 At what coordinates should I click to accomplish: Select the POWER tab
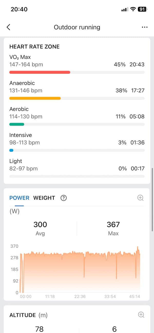pyautogui.click(x=19, y=198)
